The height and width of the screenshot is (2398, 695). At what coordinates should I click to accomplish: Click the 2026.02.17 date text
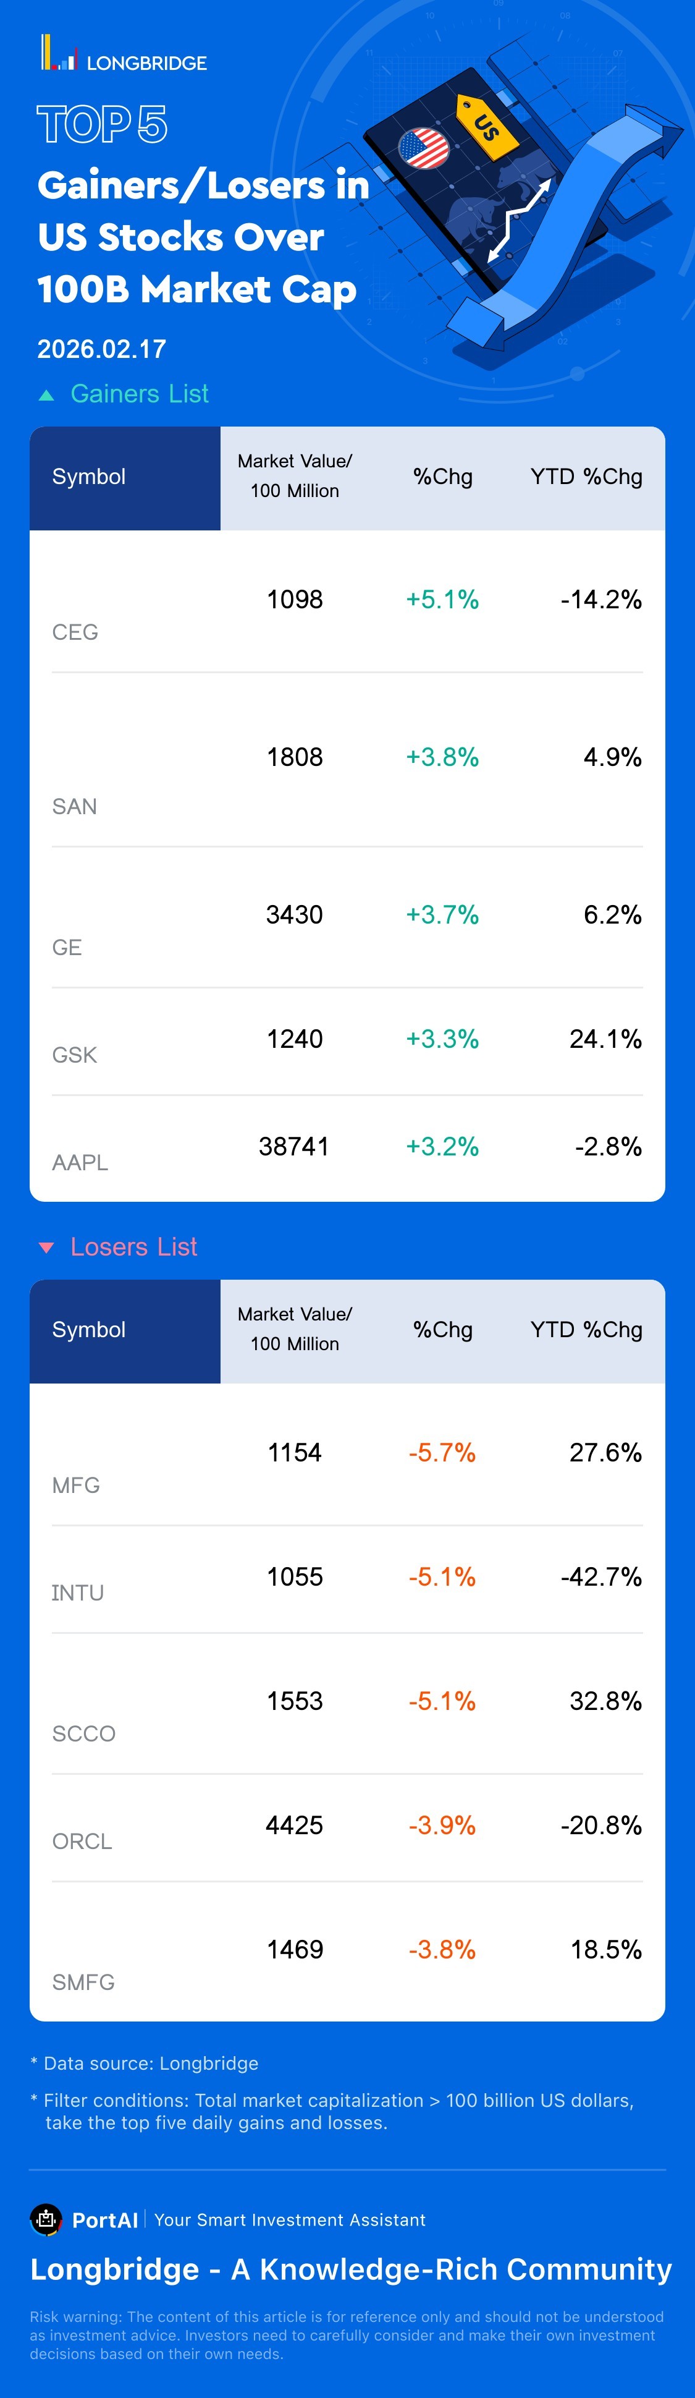click(x=101, y=349)
